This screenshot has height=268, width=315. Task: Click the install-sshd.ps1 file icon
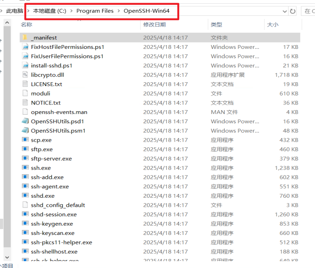click(25, 65)
